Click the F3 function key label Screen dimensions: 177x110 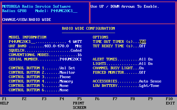44,99
